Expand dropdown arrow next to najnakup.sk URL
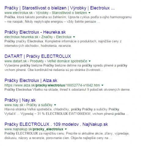This screenshot has width=141, height=146. (x=66, y=129)
